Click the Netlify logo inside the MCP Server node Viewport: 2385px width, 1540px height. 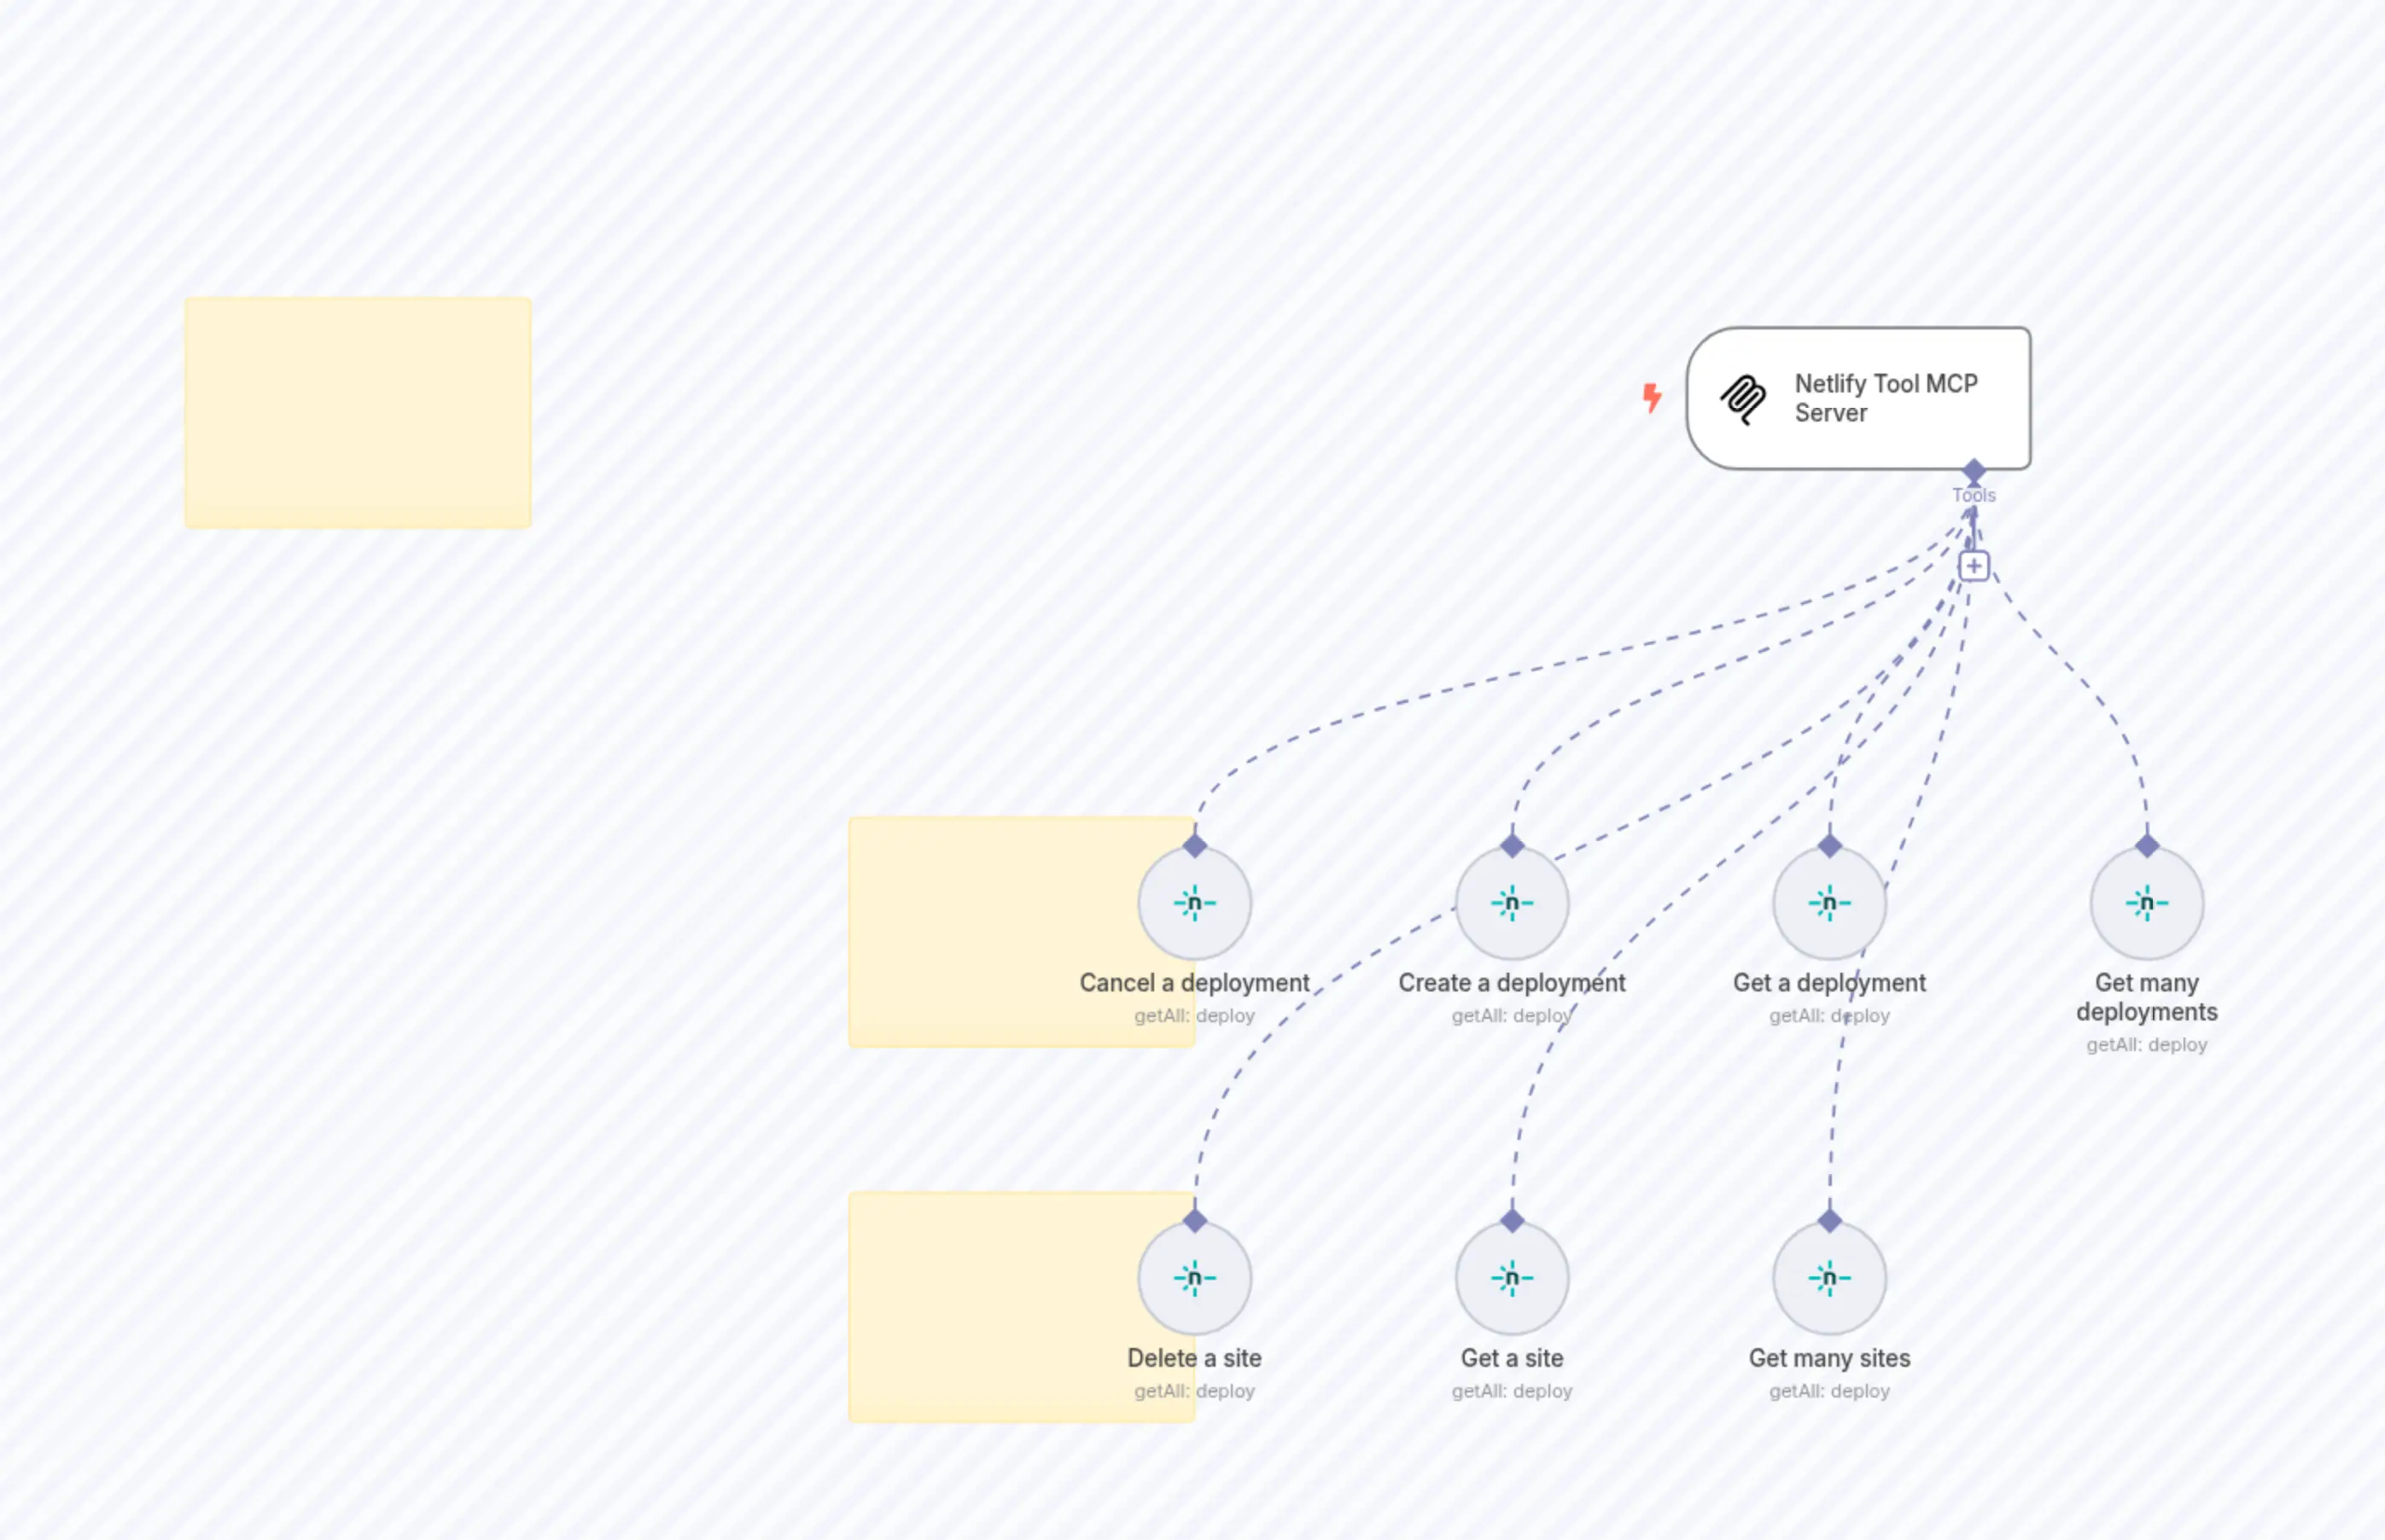(1743, 397)
